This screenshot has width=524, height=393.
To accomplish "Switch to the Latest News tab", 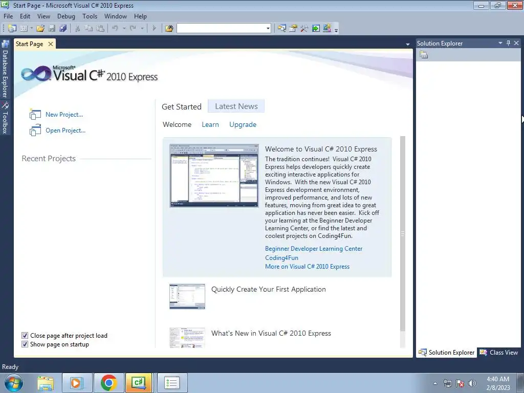I will (x=236, y=106).
